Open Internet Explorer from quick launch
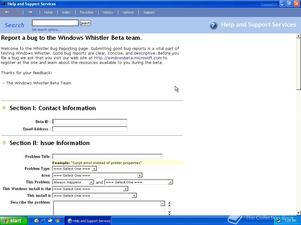This screenshot has width=301, height=225. [x=44, y=221]
